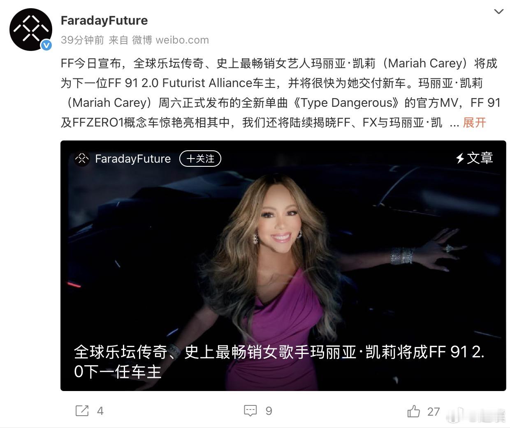Click the small FF logo inside article card

(82, 159)
